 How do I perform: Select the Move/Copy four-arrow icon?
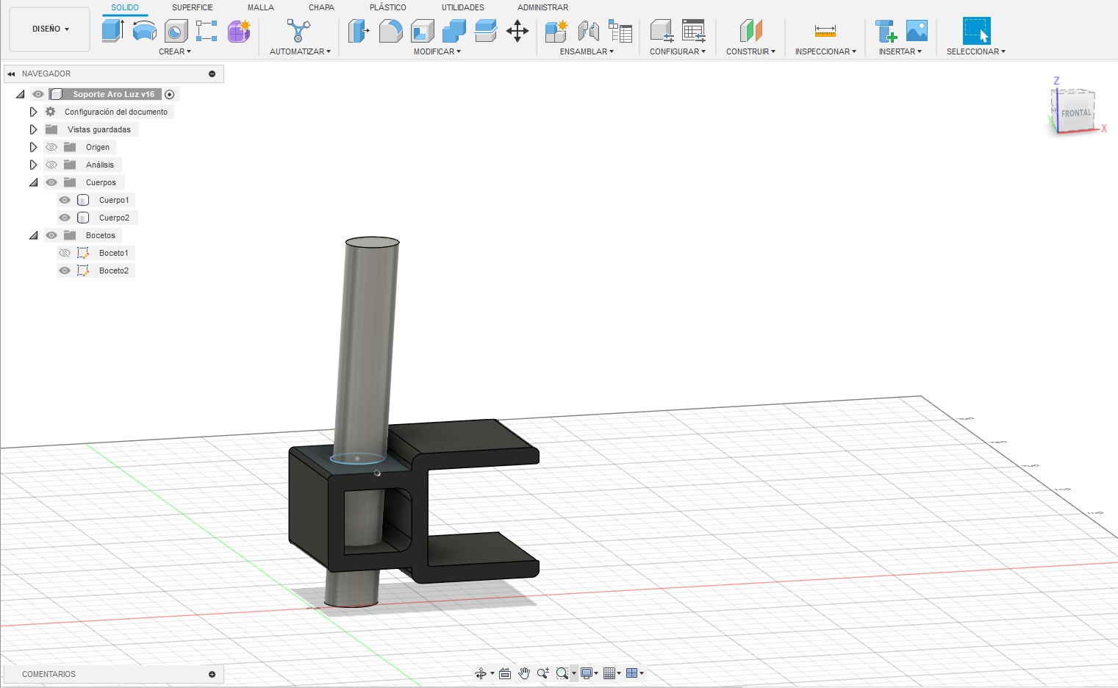(x=517, y=31)
